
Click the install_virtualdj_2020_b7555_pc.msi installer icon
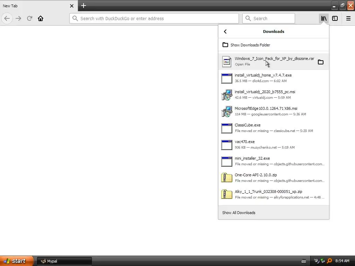[227, 95]
